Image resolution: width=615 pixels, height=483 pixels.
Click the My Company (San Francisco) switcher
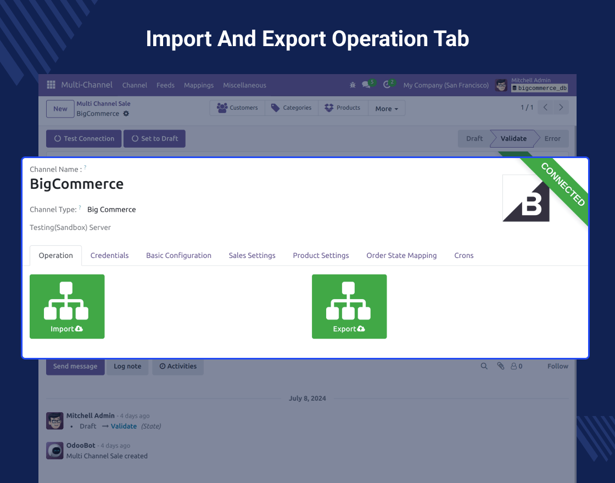(446, 85)
